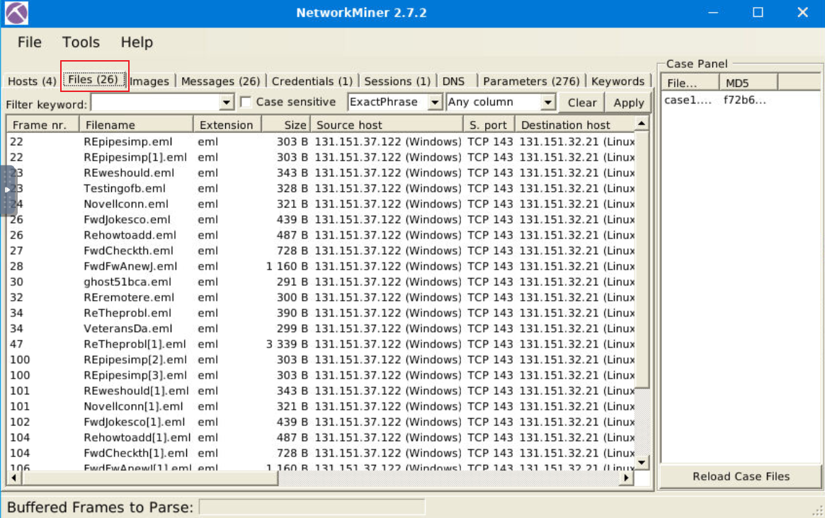Click the horizontal scrollbar thumb

[x=149, y=478]
